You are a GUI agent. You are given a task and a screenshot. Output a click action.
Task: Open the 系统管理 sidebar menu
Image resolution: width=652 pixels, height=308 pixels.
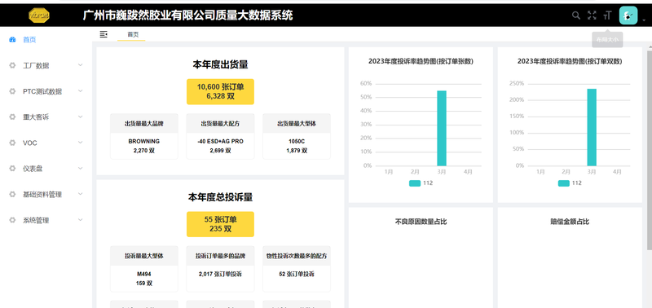tap(46, 220)
